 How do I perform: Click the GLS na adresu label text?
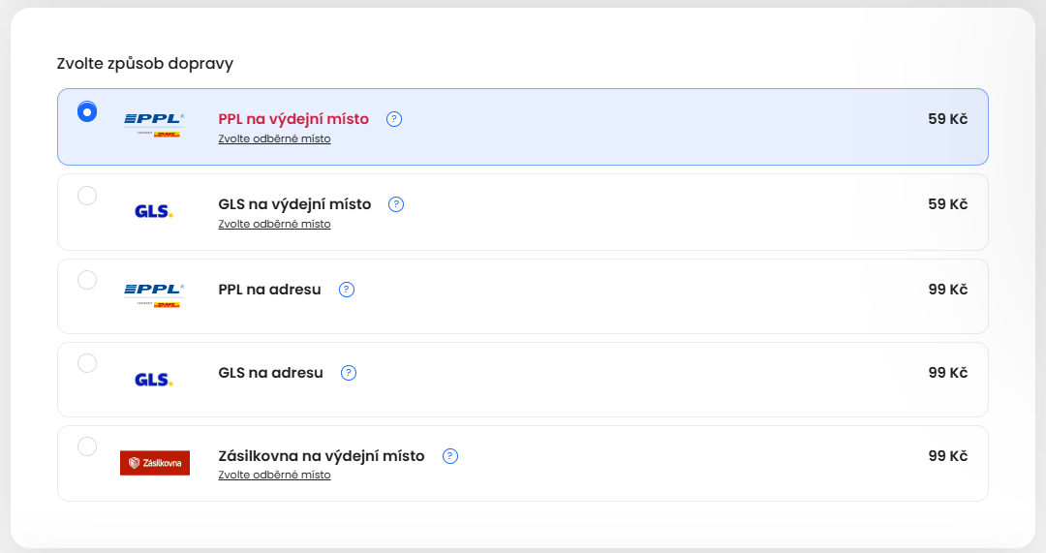[x=271, y=373]
